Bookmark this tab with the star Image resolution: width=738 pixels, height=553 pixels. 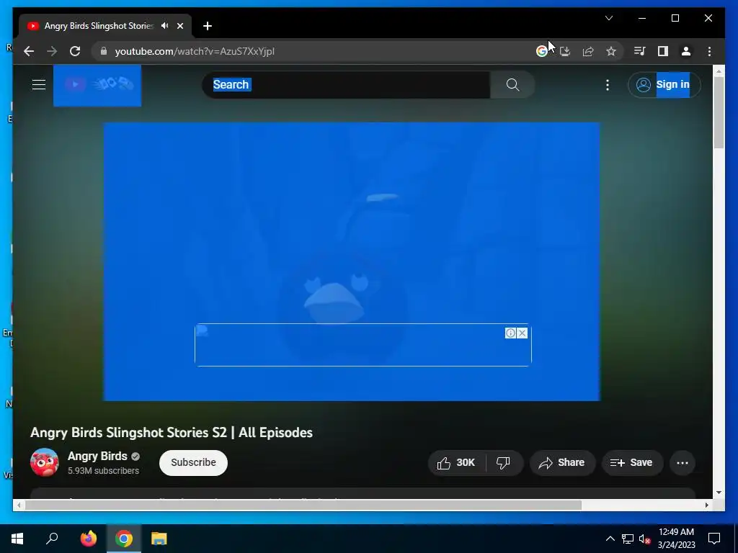click(611, 51)
